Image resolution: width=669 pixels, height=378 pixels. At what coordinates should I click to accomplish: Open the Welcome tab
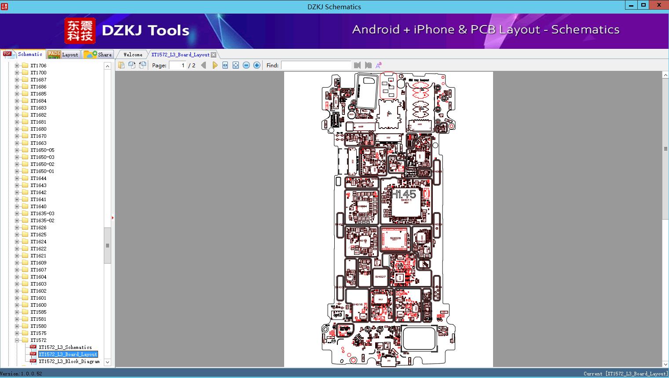point(133,55)
